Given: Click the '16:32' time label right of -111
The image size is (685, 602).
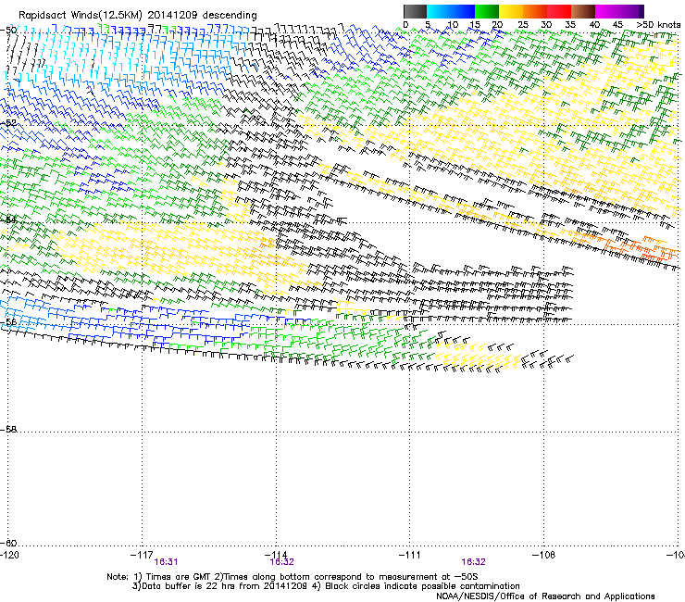Looking at the screenshot, I should (x=474, y=562).
